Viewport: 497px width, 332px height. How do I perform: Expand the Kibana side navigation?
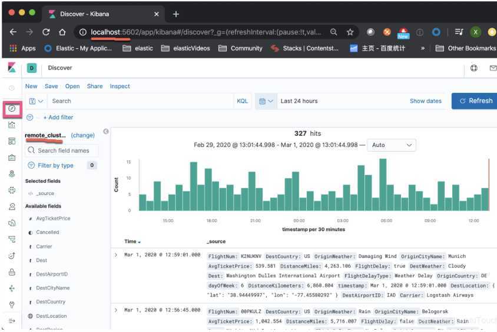(x=12, y=321)
